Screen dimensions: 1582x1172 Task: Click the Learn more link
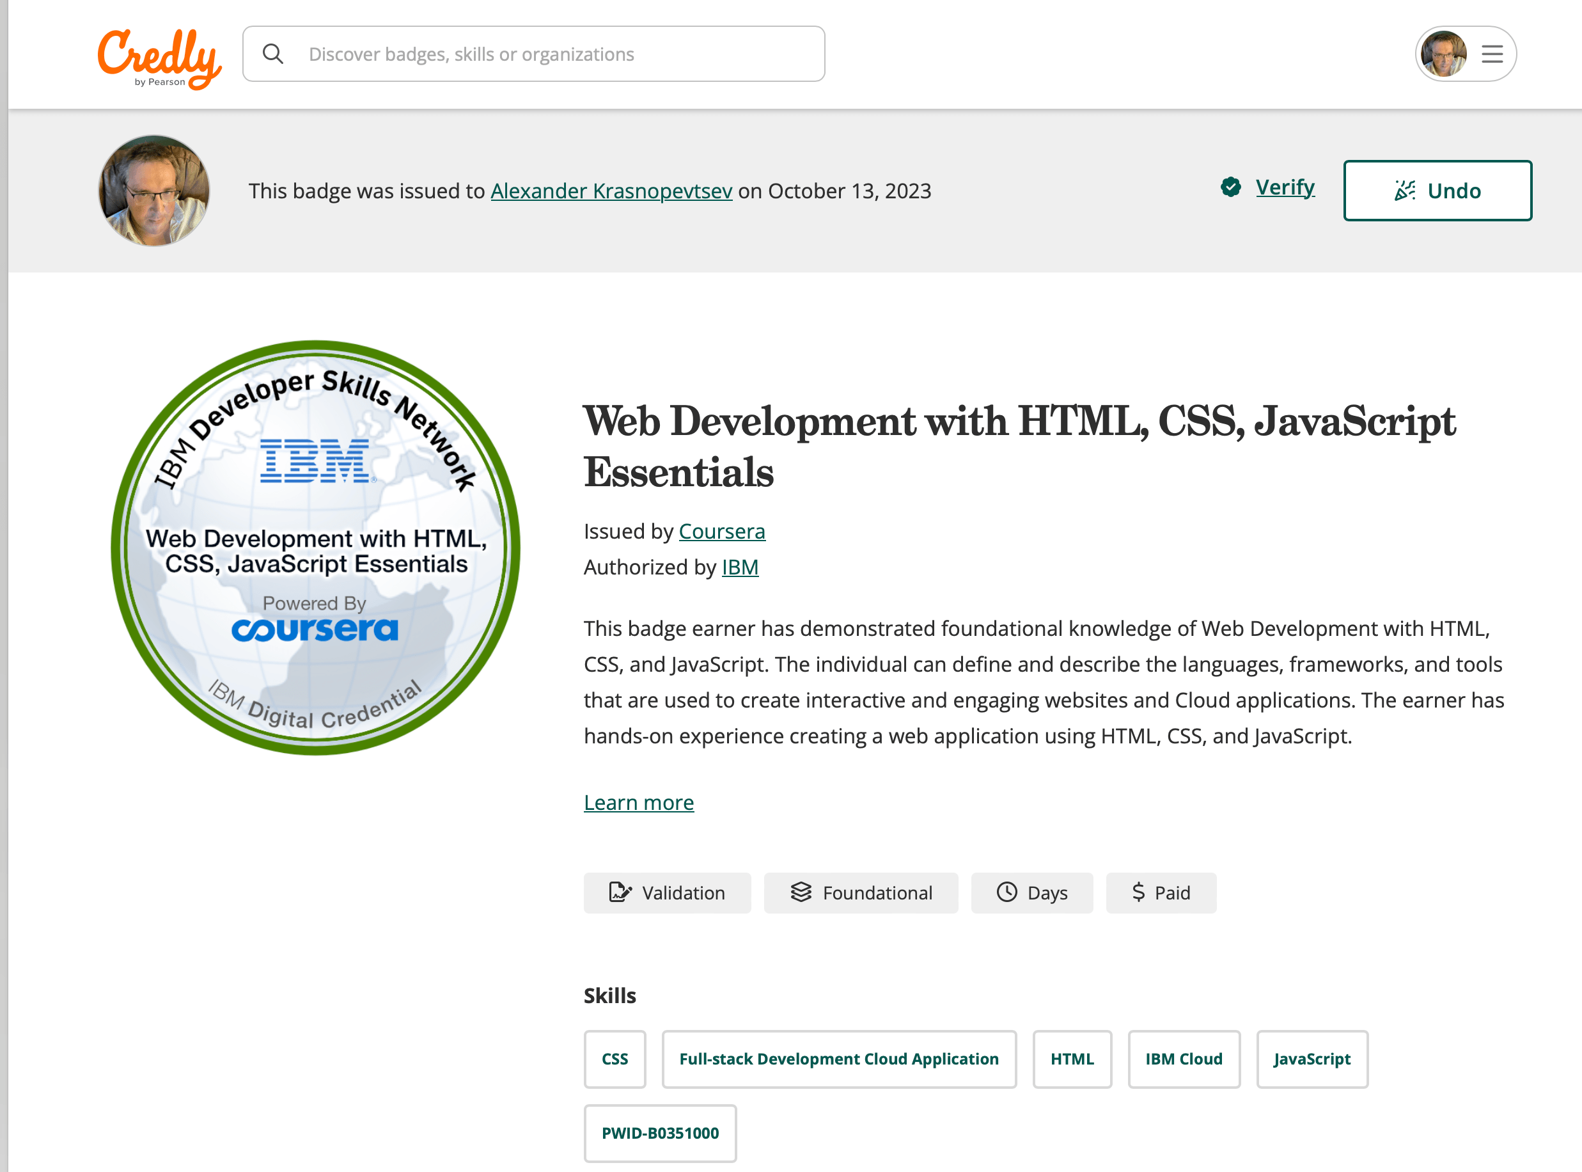[638, 802]
